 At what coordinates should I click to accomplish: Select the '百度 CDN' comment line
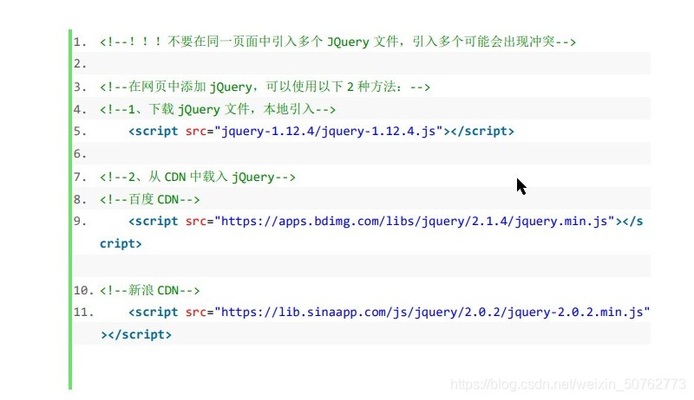point(149,199)
